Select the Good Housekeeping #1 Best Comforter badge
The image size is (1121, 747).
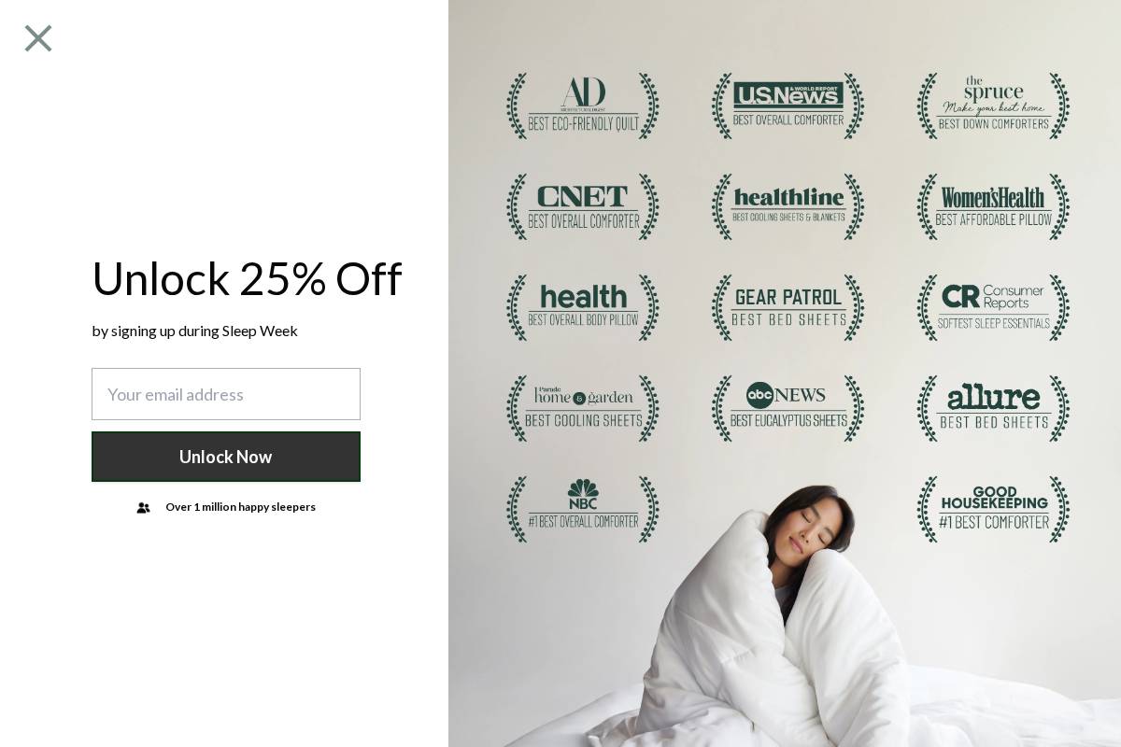click(x=993, y=509)
